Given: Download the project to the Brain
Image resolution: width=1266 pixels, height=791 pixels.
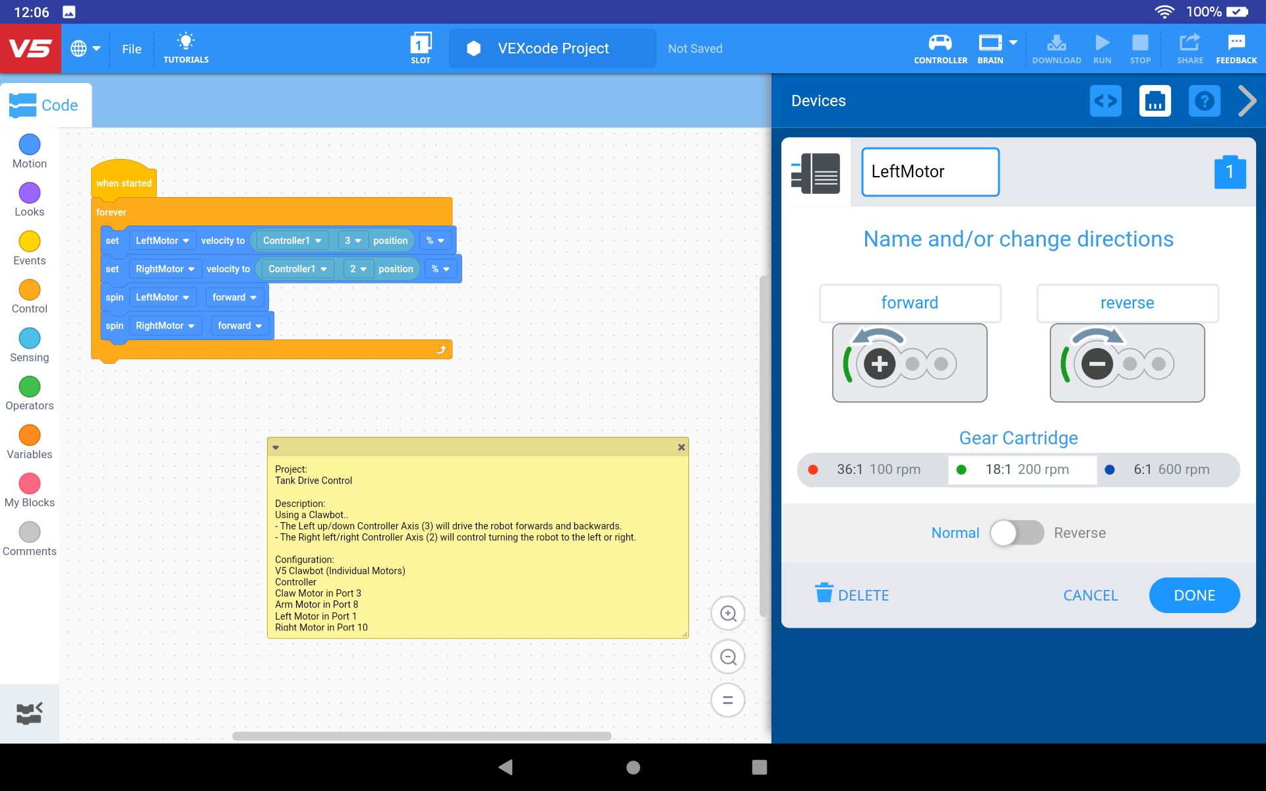Looking at the screenshot, I should pos(1056,48).
